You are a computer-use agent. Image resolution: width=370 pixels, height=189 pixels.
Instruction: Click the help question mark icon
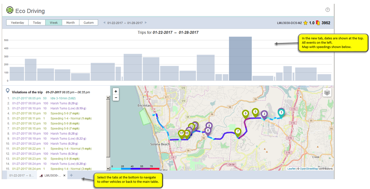pyautogui.click(x=328, y=10)
